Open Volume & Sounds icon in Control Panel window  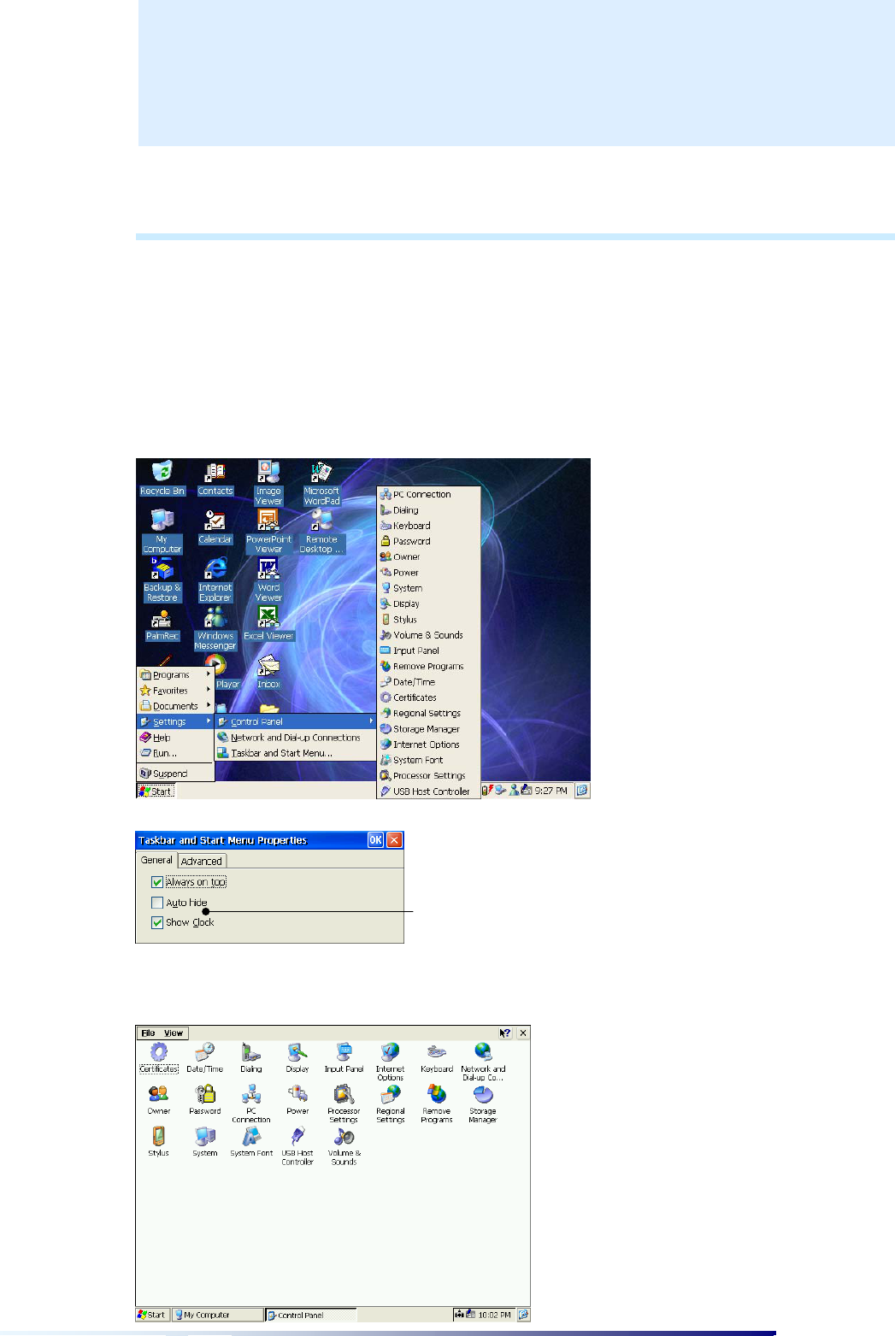coord(344,1145)
